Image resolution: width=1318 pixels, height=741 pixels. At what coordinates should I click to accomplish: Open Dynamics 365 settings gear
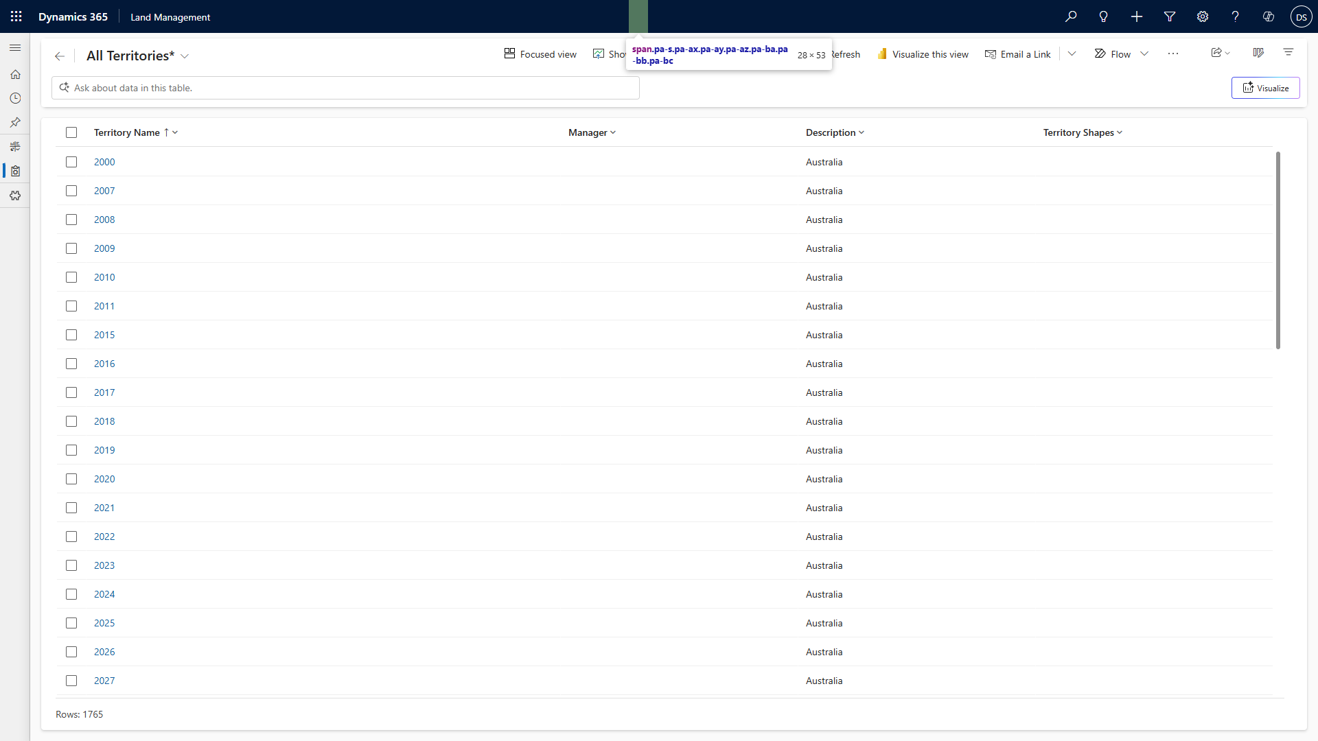coord(1202,16)
